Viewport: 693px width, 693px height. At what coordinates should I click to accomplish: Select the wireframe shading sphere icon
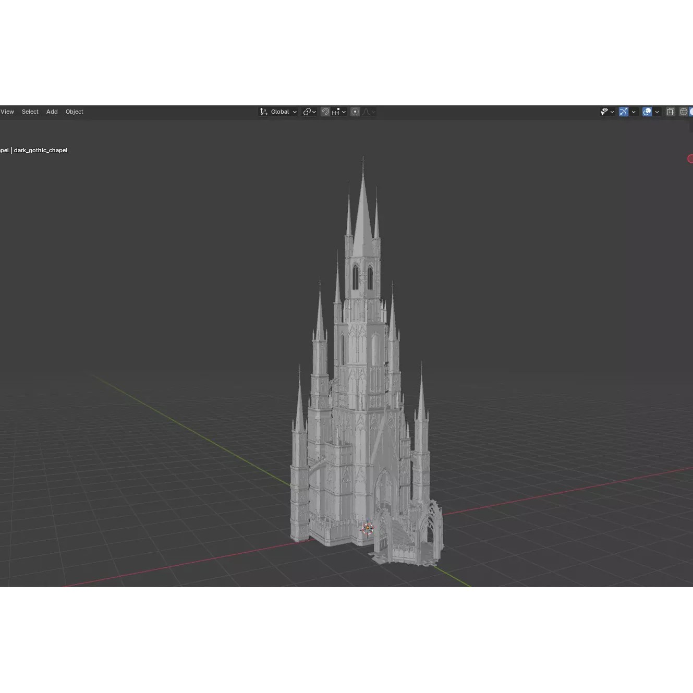tap(684, 112)
